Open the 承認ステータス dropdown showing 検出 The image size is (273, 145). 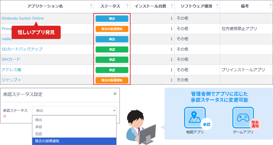[x=74, y=111]
